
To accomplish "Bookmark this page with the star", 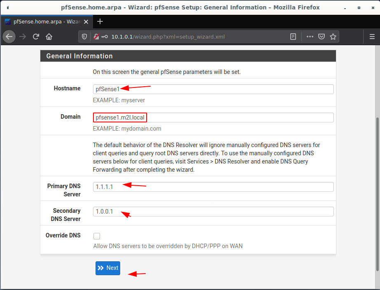I will (333, 37).
